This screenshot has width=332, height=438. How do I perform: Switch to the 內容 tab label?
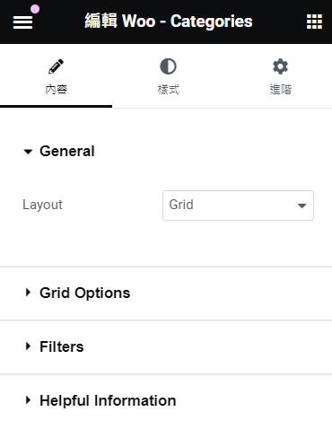[x=57, y=89]
